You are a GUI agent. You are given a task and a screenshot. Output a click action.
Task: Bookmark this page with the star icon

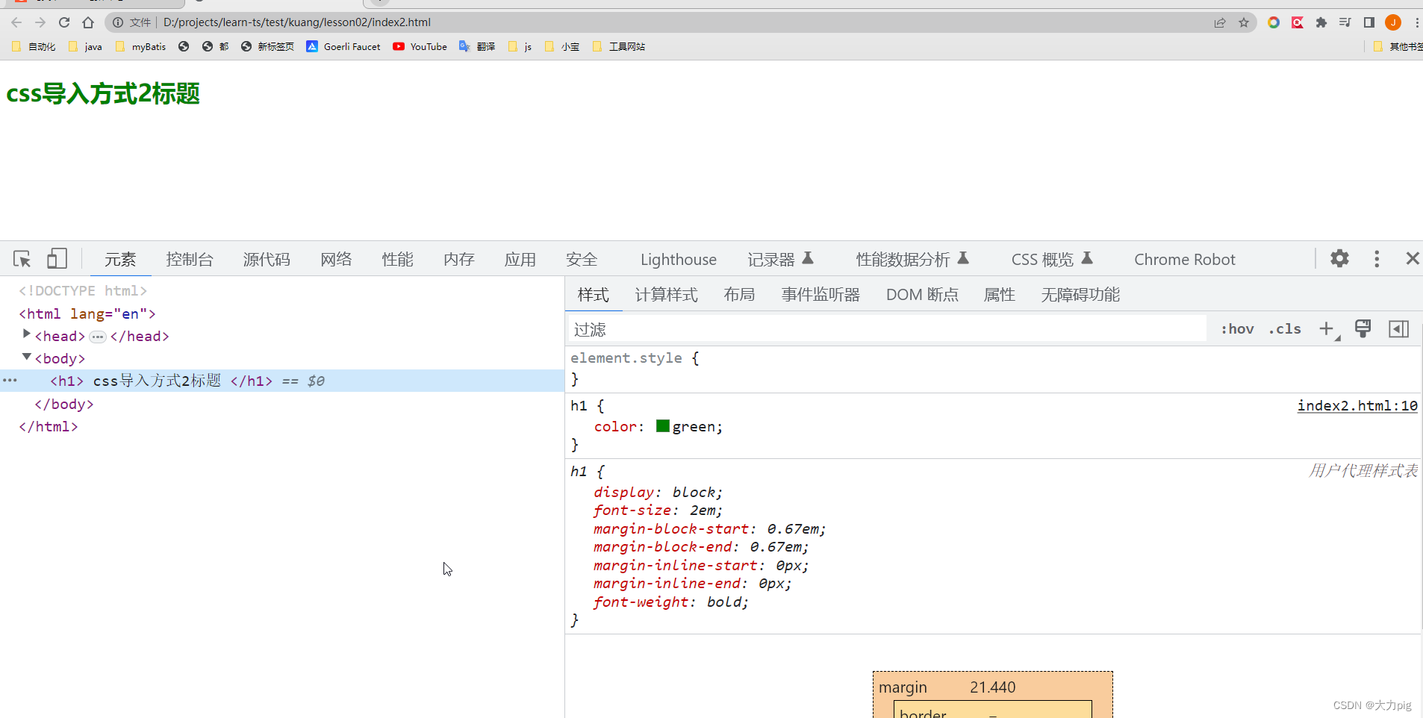coord(1244,22)
